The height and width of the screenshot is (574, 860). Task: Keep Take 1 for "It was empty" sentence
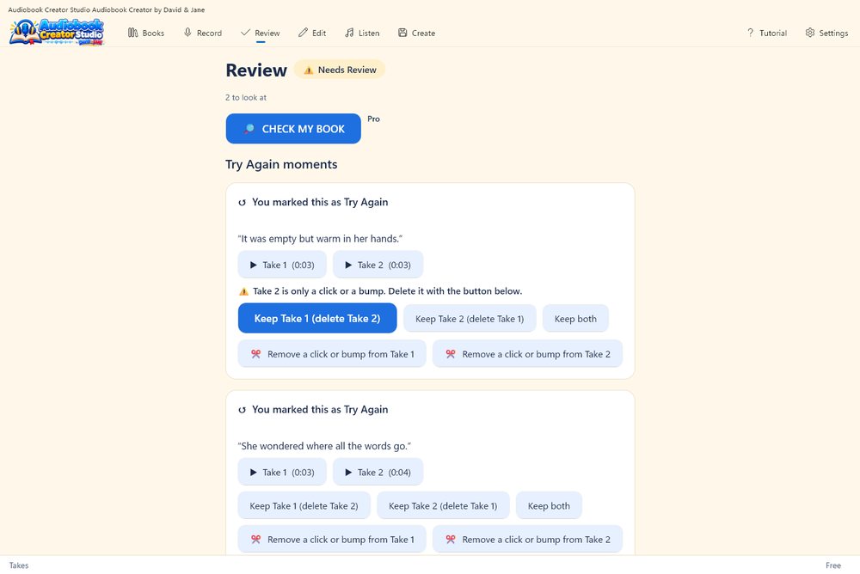tap(317, 319)
